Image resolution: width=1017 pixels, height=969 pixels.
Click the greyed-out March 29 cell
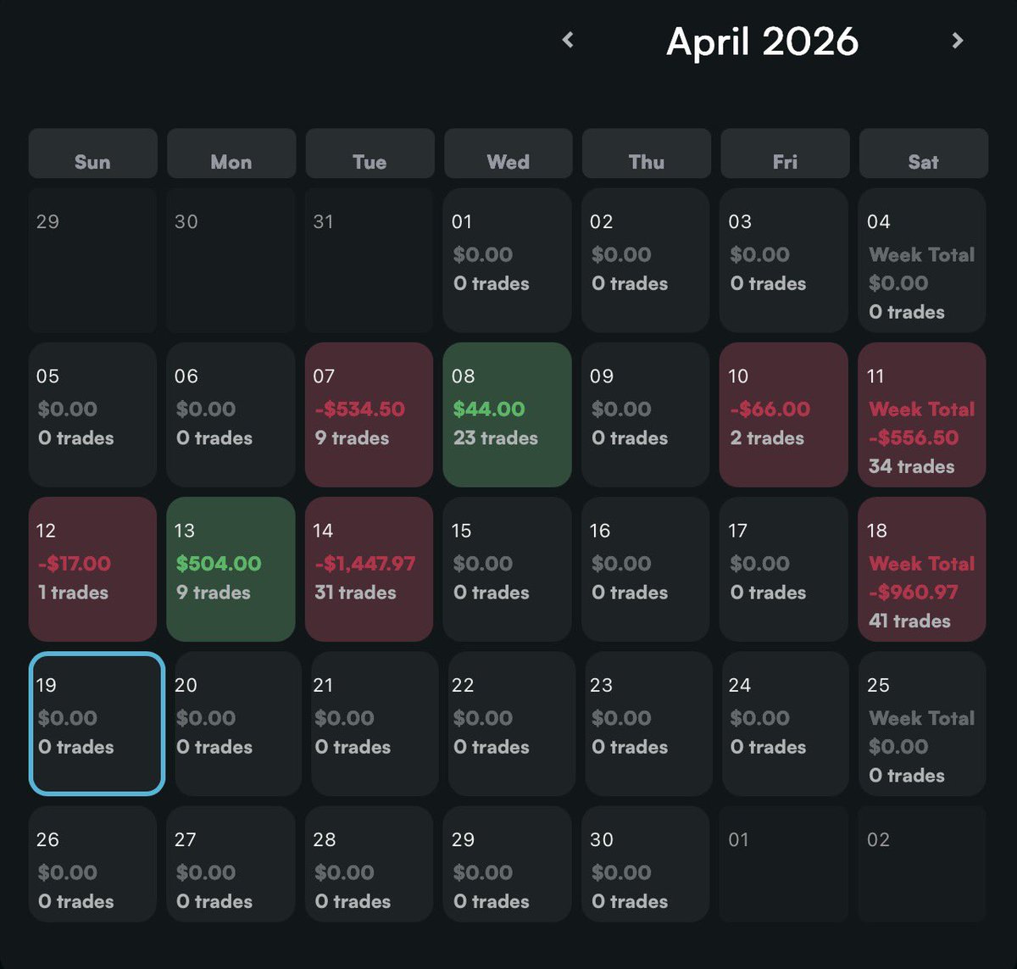[x=92, y=260]
